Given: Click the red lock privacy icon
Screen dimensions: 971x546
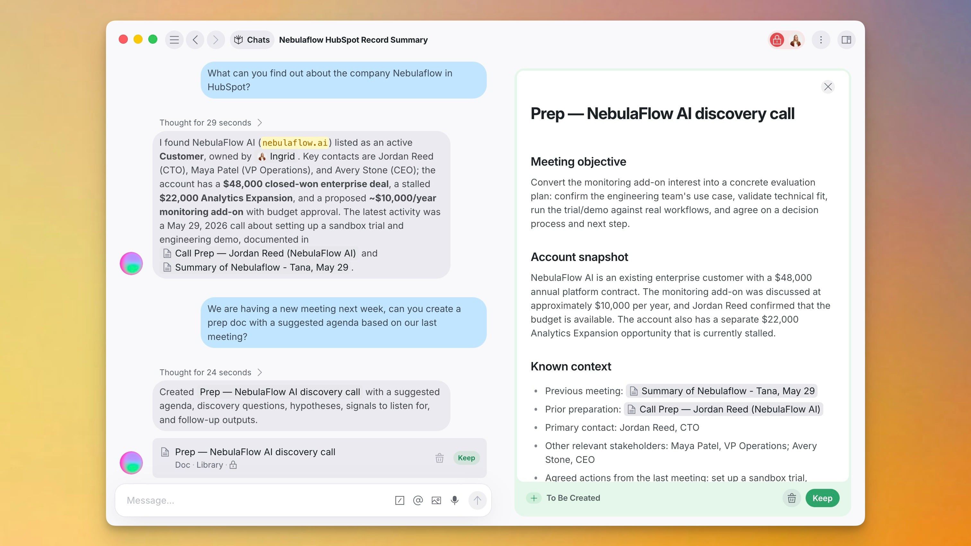Looking at the screenshot, I should 777,39.
